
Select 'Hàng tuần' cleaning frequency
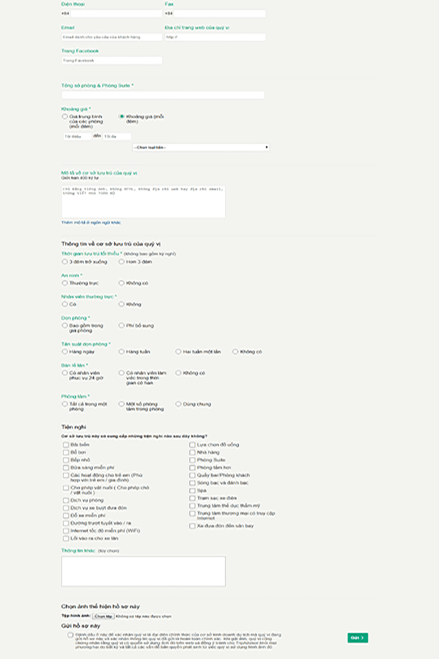pos(122,351)
